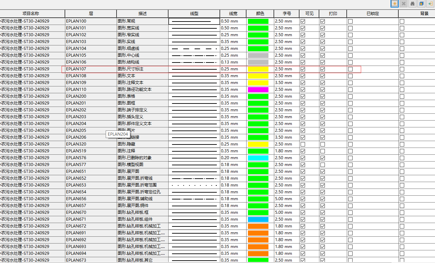Screen dimensions: 435x263
Task: Open yellow color swatch of EPLAN107
Action: 258,69
